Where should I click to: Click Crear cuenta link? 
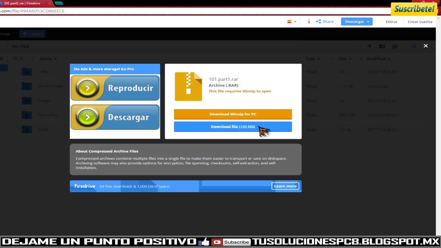click(x=420, y=22)
